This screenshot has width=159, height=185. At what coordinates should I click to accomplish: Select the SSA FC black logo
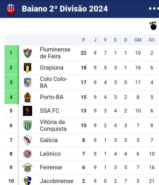click(27, 111)
